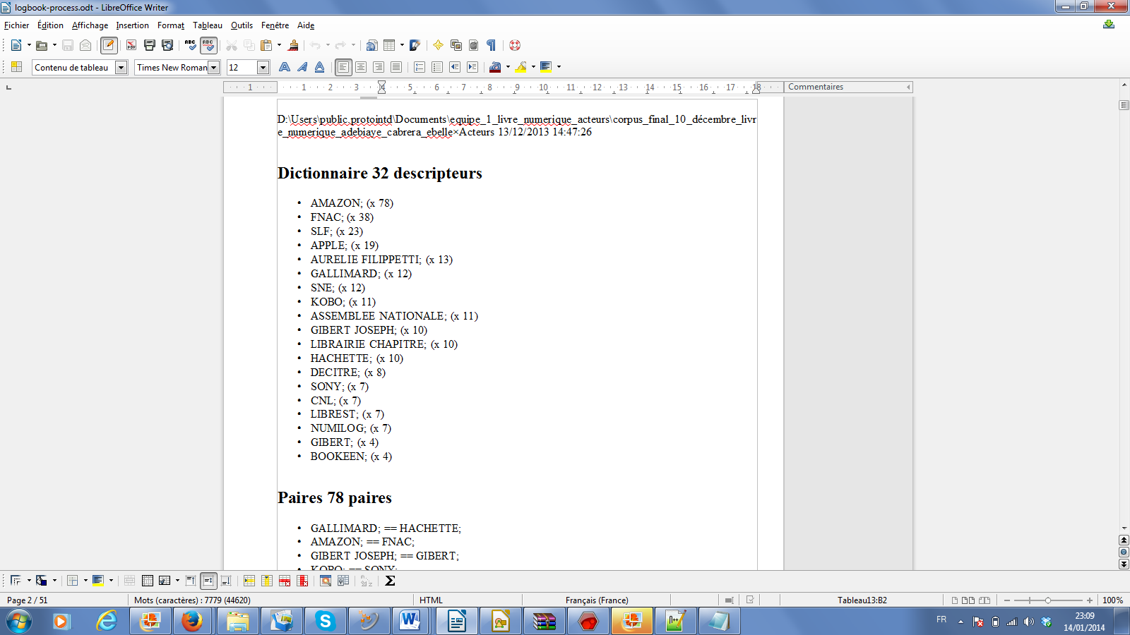Switch to book view layout
Viewport: 1130px width, 635px height.
click(x=985, y=600)
